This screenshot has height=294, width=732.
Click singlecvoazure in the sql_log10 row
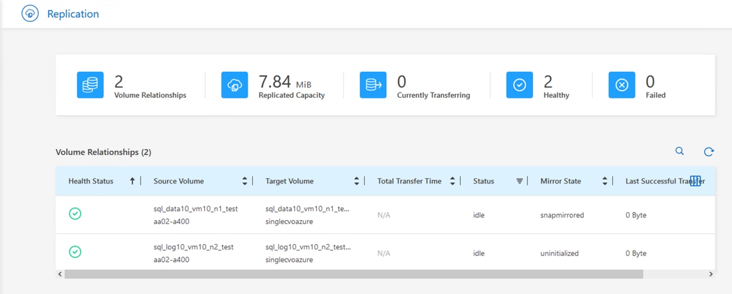pyautogui.click(x=289, y=260)
